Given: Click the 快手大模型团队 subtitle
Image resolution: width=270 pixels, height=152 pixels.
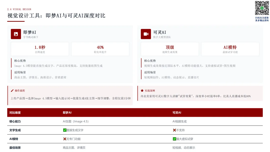Looking at the screenshot, I should coord(162,37).
